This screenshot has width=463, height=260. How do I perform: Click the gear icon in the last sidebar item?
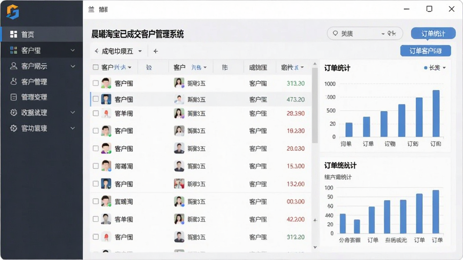pos(14,128)
